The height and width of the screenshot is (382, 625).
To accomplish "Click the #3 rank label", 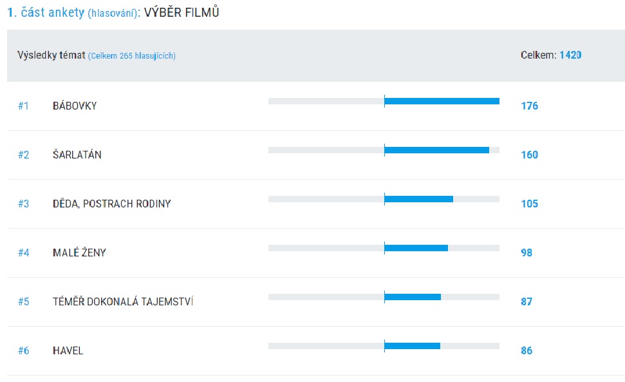I will coord(23,204).
